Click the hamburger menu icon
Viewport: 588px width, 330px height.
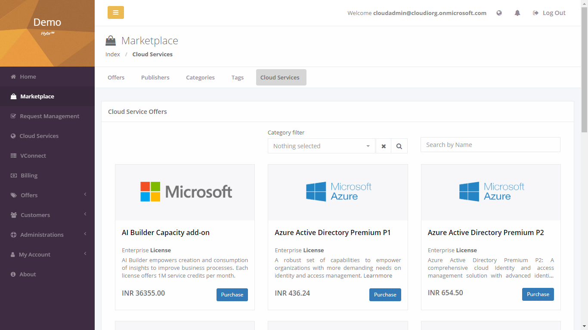tap(115, 12)
